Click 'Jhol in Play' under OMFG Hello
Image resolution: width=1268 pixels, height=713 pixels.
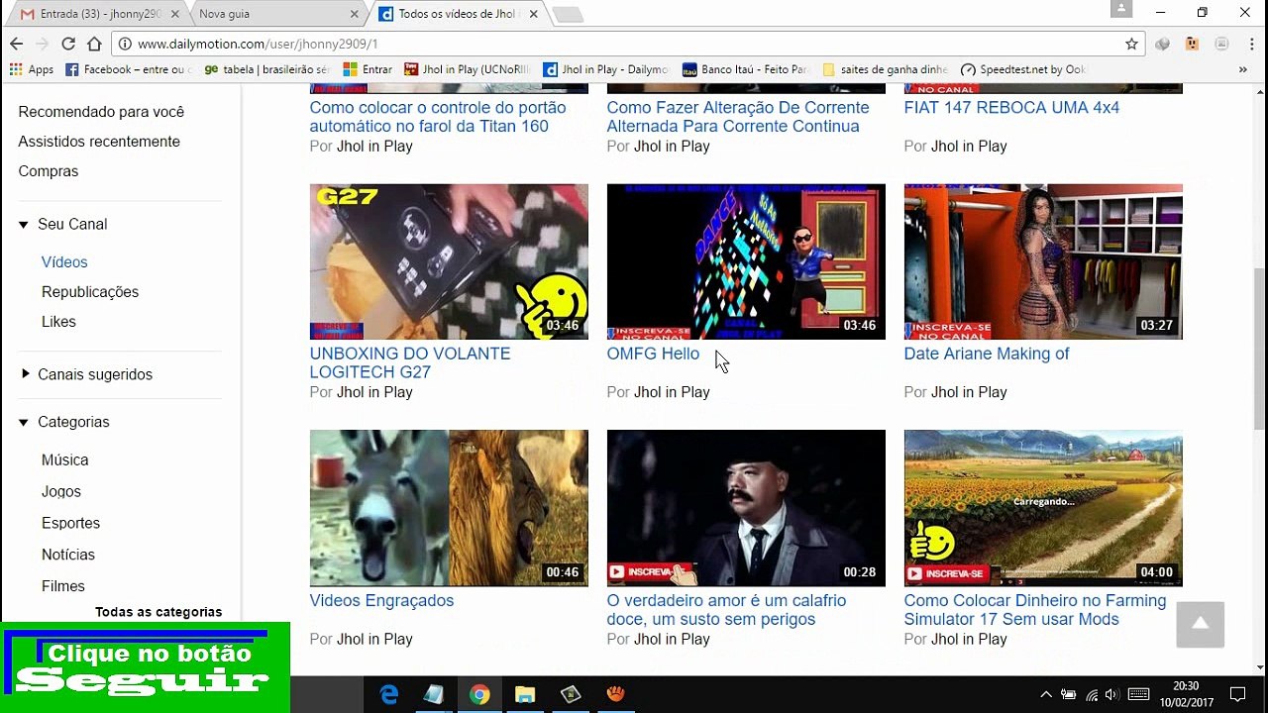point(672,392)
